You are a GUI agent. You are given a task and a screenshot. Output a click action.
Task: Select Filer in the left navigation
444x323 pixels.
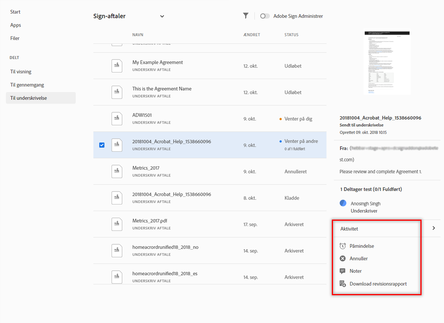pyautogui.click(x=15, y=38)
